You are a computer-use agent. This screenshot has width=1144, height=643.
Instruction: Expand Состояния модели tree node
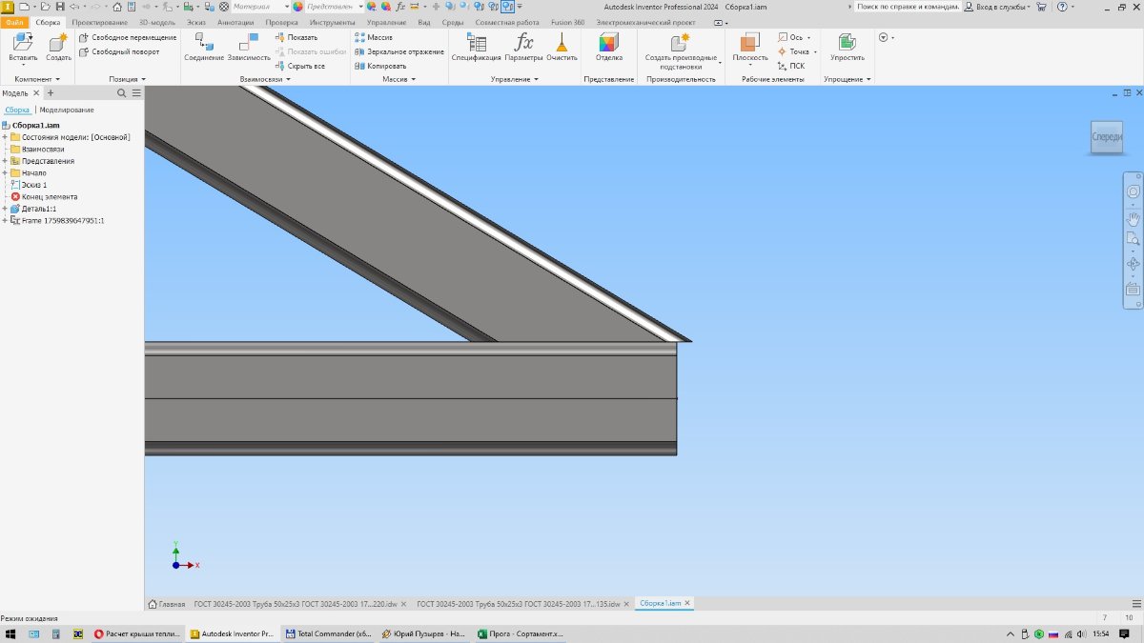click(5, 137)
